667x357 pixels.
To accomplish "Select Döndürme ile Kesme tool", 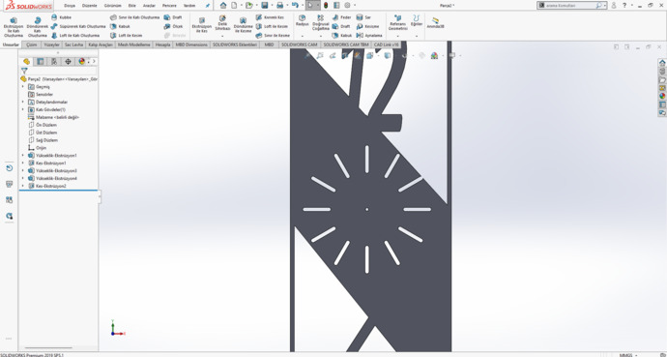I will [243, 25].
